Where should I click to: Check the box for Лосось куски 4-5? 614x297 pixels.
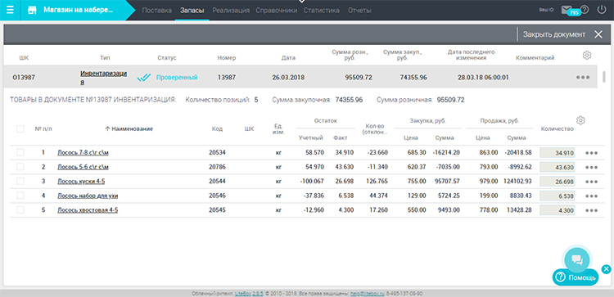coord(20,181)
